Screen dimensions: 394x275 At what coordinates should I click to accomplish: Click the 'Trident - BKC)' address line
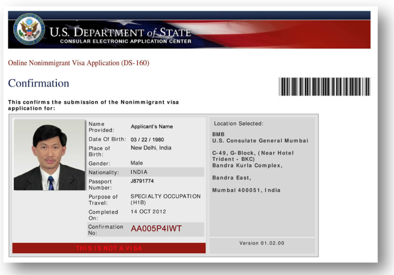[x=233, y=159]
